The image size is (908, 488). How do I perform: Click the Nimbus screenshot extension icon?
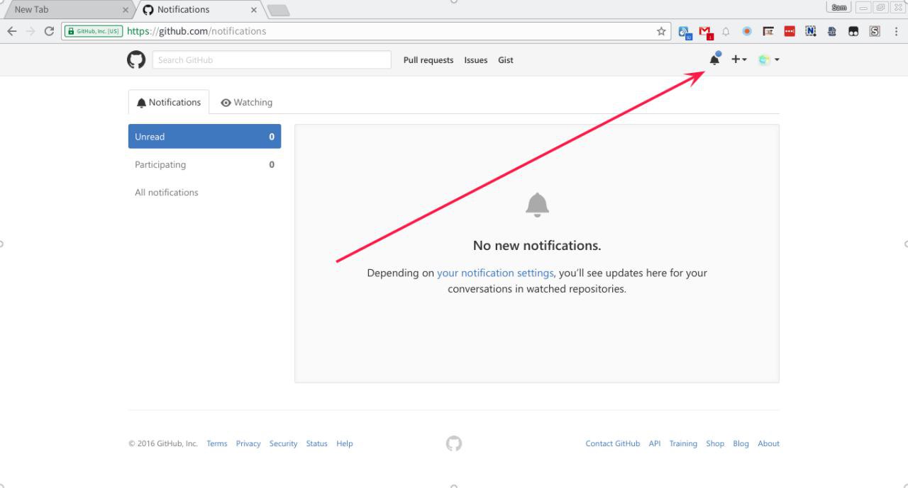[x=811, y=31]
